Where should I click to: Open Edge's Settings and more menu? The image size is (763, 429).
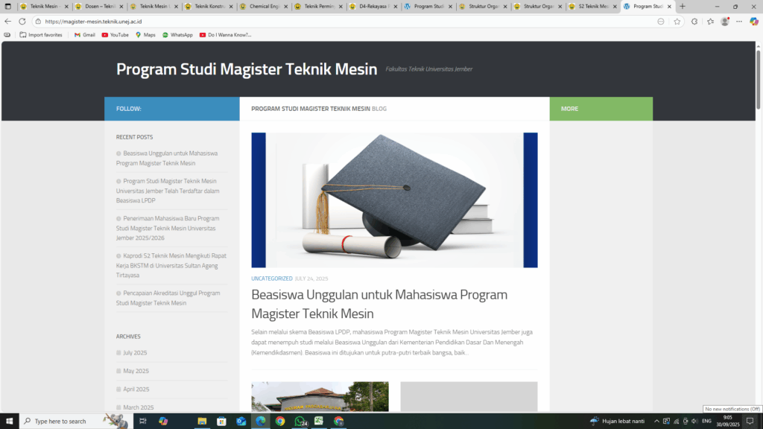click(740, 22)
